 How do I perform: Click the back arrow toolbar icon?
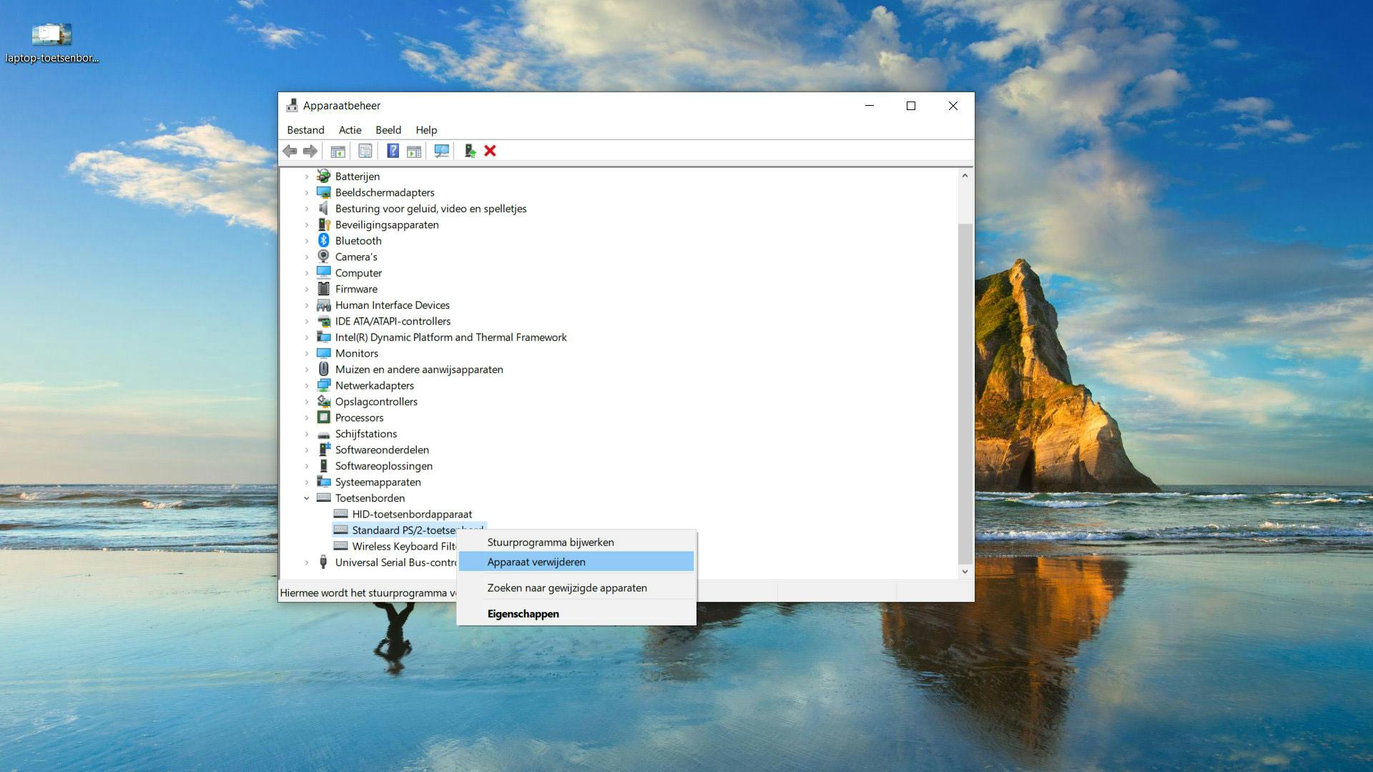pos(290,151)
